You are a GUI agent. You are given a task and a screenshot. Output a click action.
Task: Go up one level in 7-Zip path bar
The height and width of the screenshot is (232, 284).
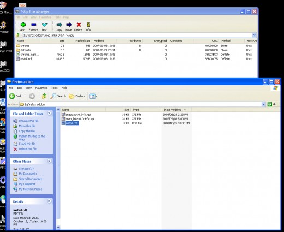coord(18,35)
